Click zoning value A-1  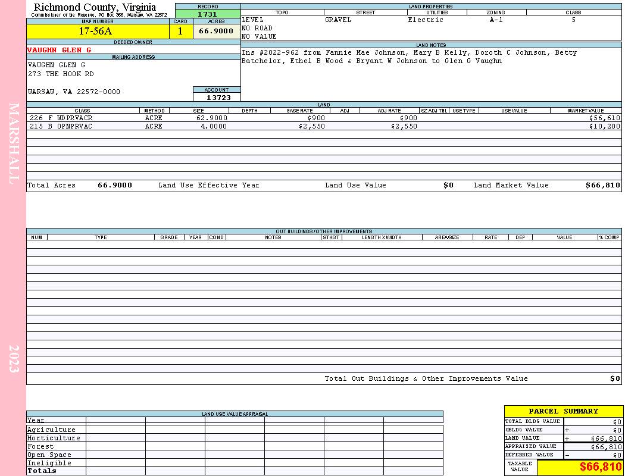(x=496, y=20)
